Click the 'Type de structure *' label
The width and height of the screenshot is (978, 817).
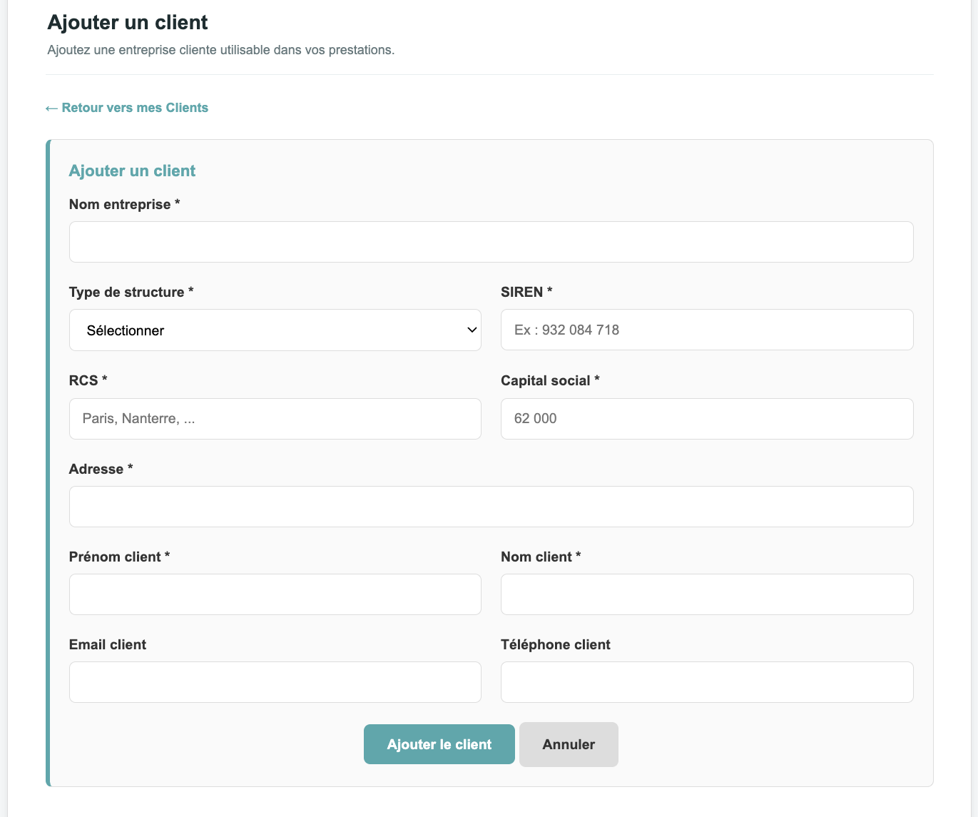click(x=131, y=292)
